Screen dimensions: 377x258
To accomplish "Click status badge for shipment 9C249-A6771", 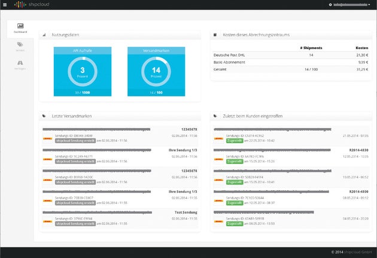I will [72, 161].
